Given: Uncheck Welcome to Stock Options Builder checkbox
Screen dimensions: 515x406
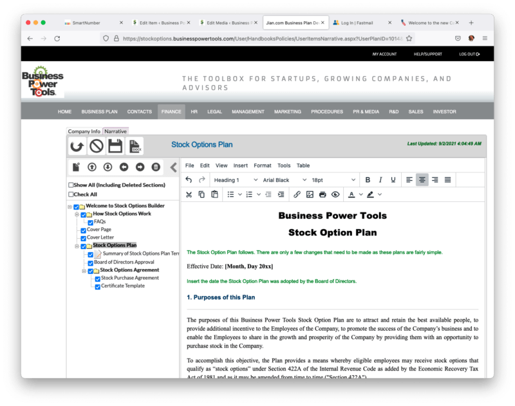Looking at the screenshot, I should coord(76,207).
